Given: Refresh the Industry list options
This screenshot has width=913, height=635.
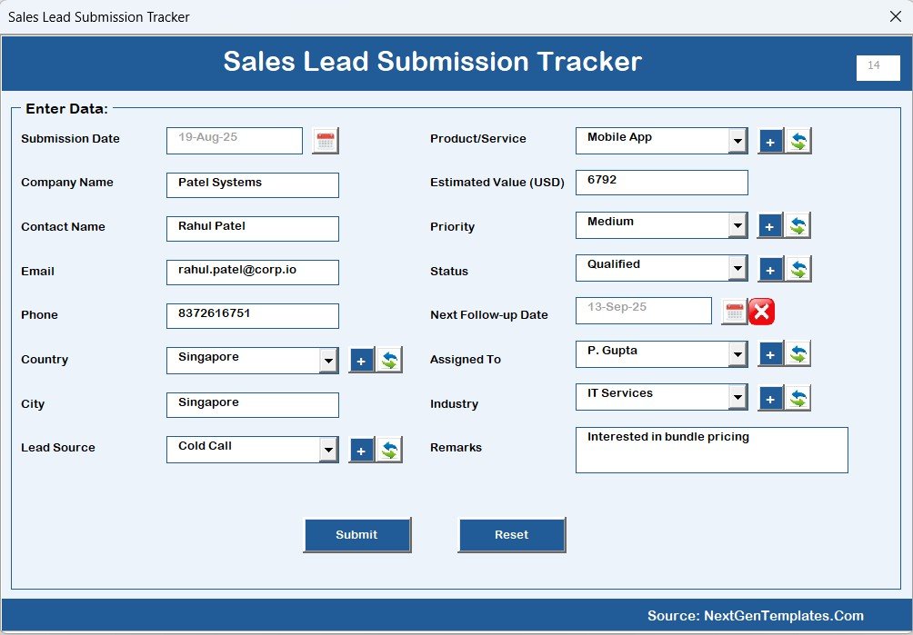Looking at the screenshot, I should point(799,397).
